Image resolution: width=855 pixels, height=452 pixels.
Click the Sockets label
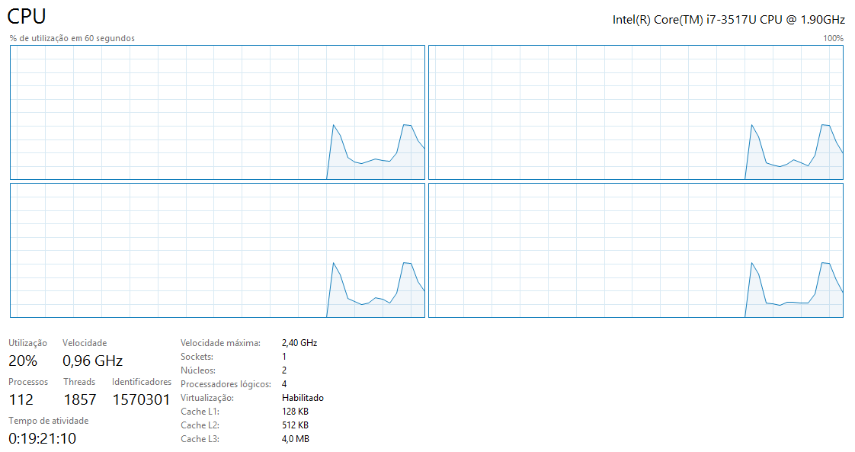(197, 357)
